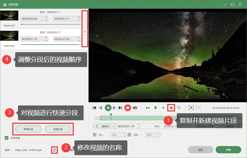Delete the segment with the trash icon

click(x=156, y=108)
